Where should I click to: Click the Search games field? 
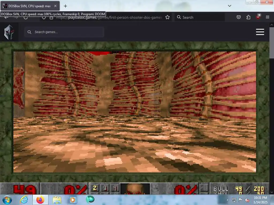coord(64,32)
